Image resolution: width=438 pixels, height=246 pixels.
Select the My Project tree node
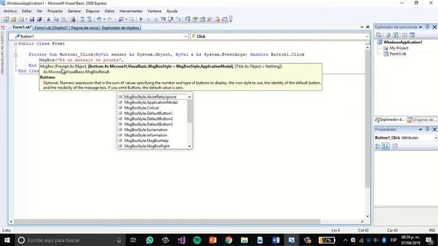(399, 48)
